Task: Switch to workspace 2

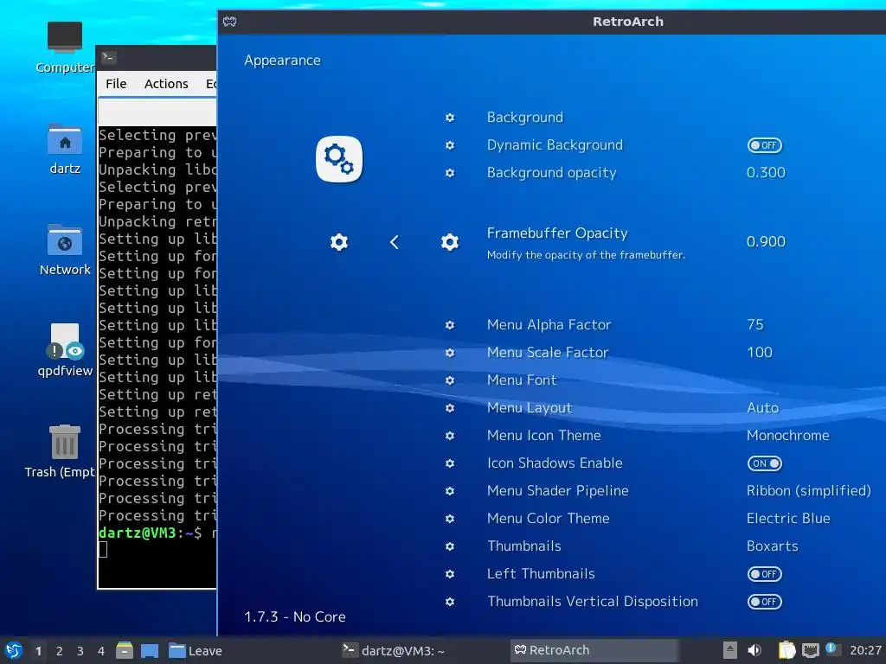Action: click(60, 651)
